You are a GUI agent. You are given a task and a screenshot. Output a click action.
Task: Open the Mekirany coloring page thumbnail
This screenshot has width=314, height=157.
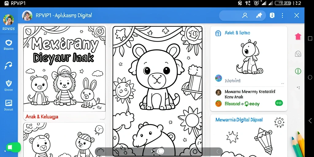click(64, 69)
